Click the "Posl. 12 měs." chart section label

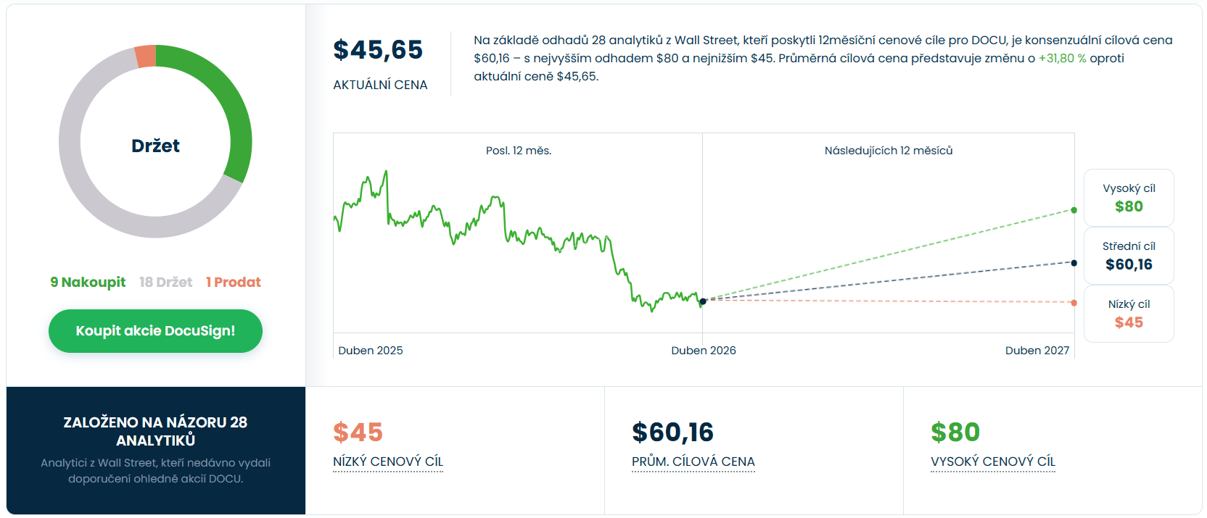pos(519,151)
